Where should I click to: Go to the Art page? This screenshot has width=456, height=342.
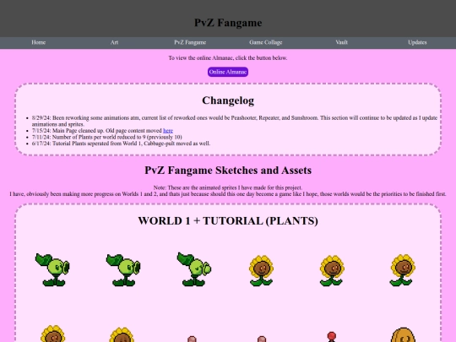114,42
